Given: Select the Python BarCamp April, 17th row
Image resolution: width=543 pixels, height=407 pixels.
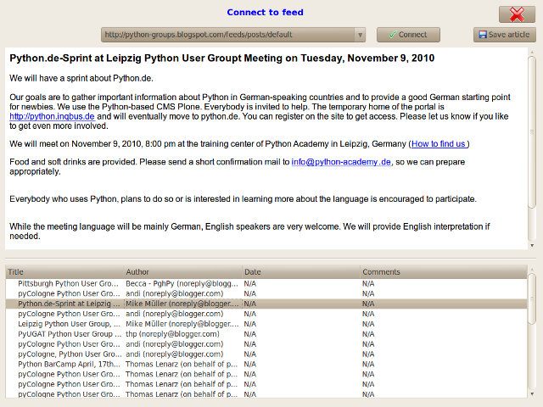Looking at the screenshot, I should (x=266, y=364).
